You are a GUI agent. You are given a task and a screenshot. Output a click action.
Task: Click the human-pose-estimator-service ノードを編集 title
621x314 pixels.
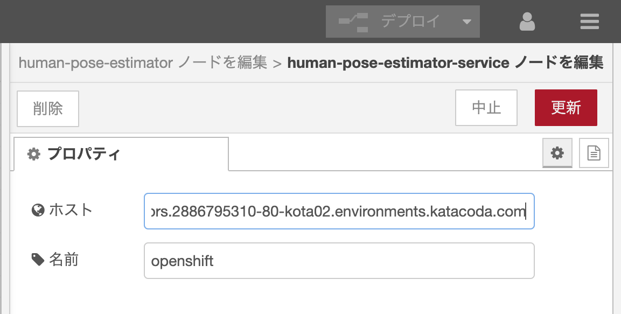coord(445,63)
